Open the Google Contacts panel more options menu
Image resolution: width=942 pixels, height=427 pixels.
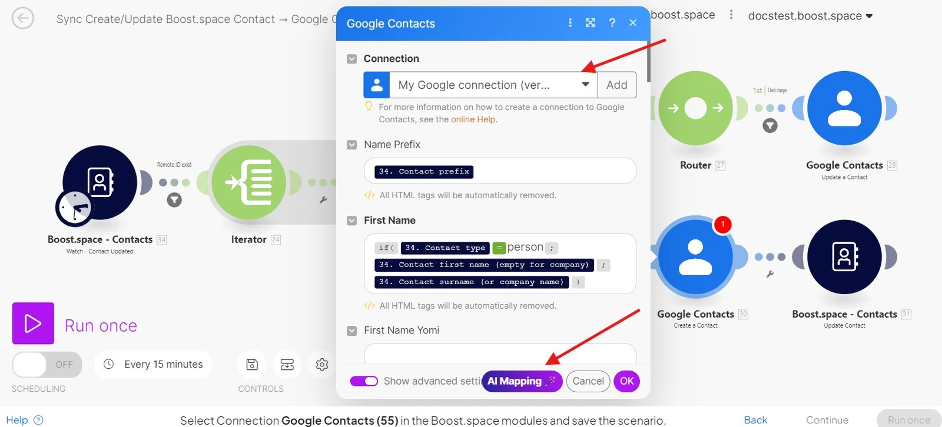point(570,22)
